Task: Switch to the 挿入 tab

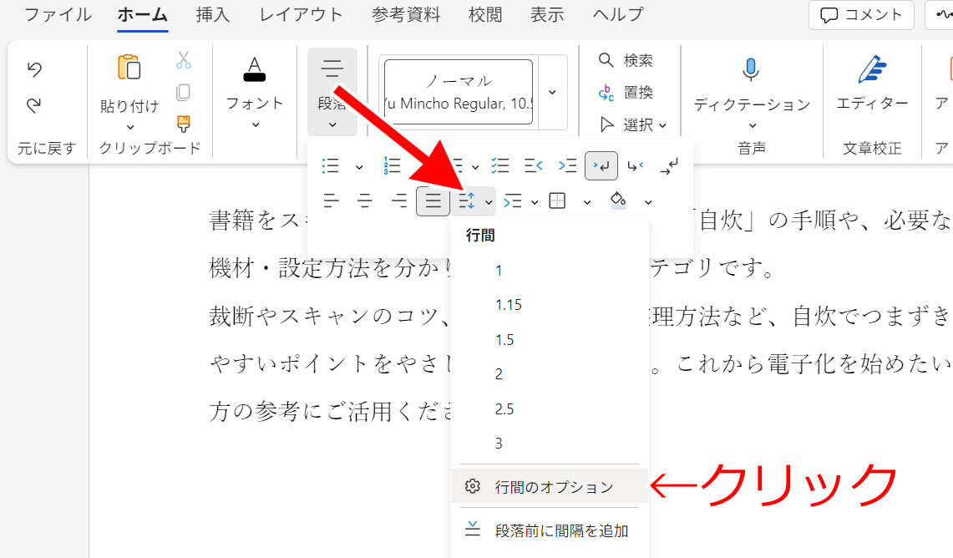Action: (x=213, y=14)
